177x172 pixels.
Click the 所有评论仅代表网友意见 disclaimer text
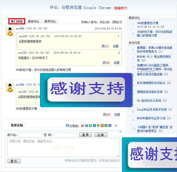click(x=92, y=161)
